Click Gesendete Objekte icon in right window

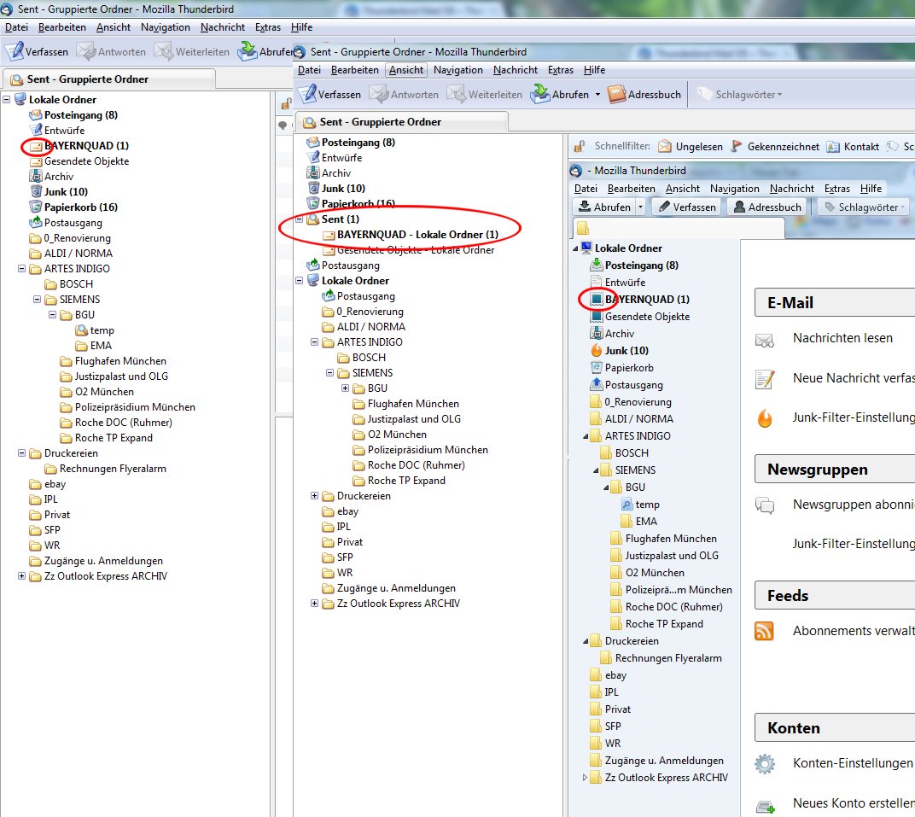[597, 316]
